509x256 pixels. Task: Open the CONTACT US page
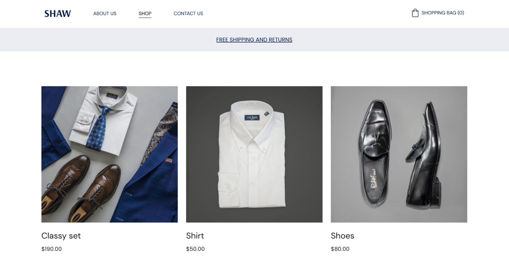(188, 13)
